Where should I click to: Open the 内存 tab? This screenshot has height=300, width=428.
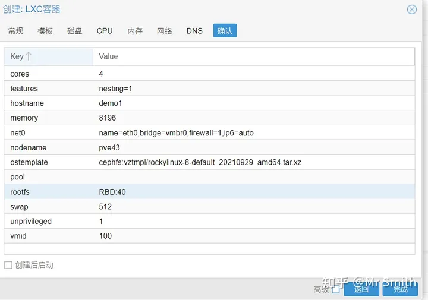(x=135, y=31)
